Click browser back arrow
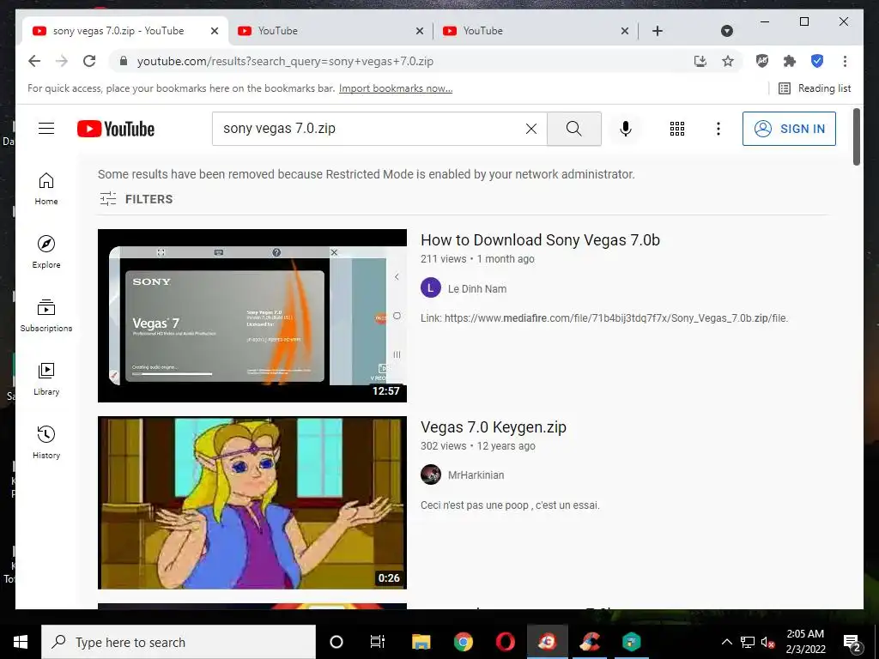Image resolution: width=879 pixels, height=659 pixels. tap(34, 61)
